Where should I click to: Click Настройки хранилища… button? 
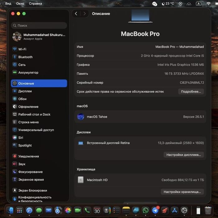[x=182, y=192]
